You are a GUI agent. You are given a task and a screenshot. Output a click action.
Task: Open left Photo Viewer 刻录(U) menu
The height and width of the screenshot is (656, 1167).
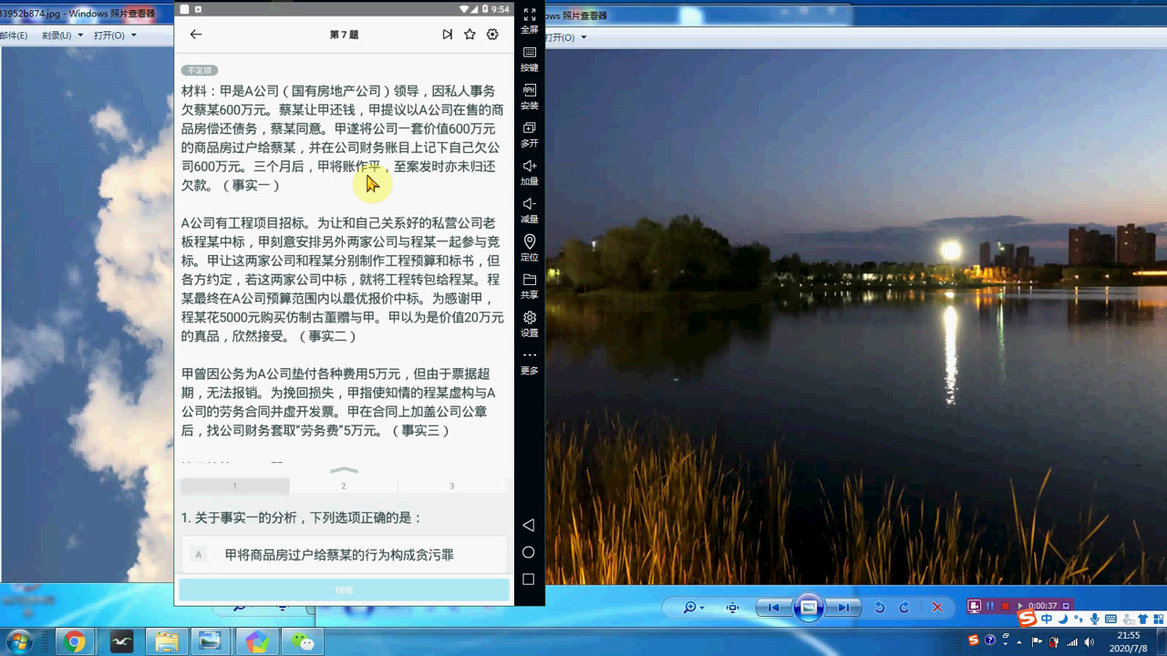pos(62,36)
